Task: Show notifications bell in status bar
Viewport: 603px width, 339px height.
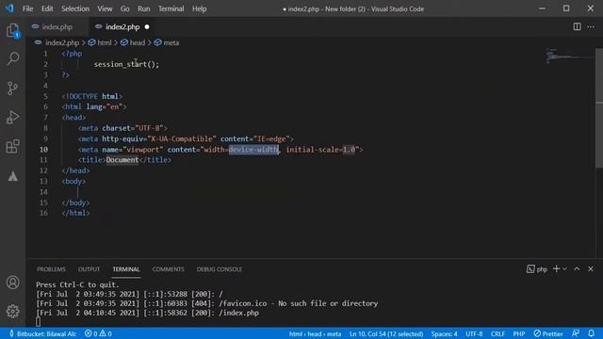Action: click(x=591, y=333)
